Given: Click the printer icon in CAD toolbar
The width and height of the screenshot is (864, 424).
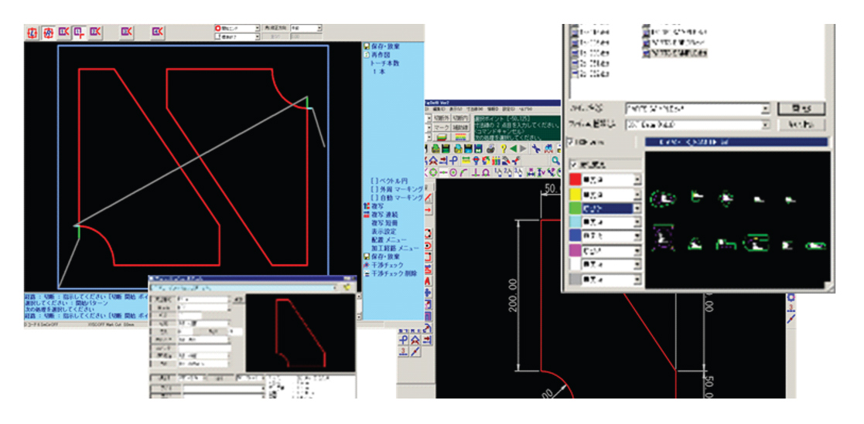Looking at the screenshot, I should [x=491, y=148].
